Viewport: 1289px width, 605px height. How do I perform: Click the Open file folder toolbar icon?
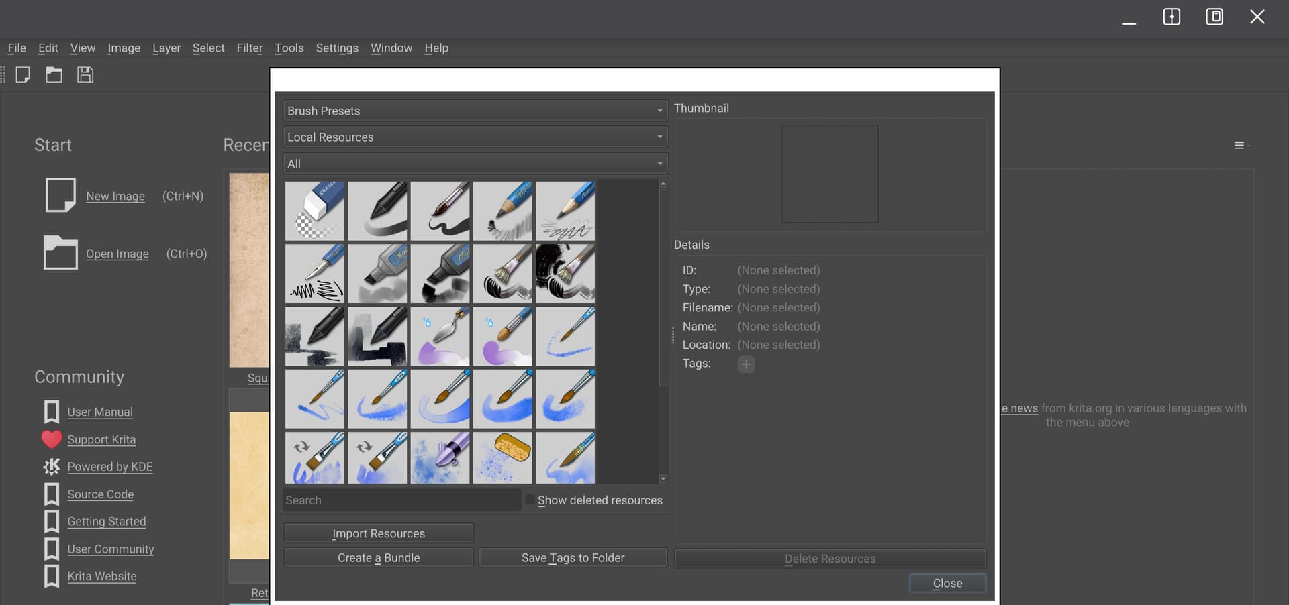(x=54, y=74)
